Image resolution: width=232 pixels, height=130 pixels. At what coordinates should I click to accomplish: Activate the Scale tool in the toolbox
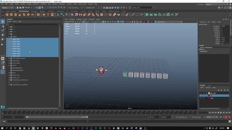coord(2,44)
